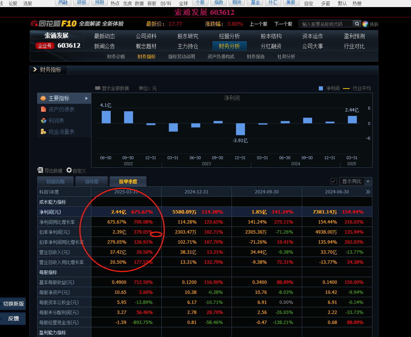This screenshot has width=411, height=337.
Task: Click the balance sheet document icon
Action: (x=43, y=109)
